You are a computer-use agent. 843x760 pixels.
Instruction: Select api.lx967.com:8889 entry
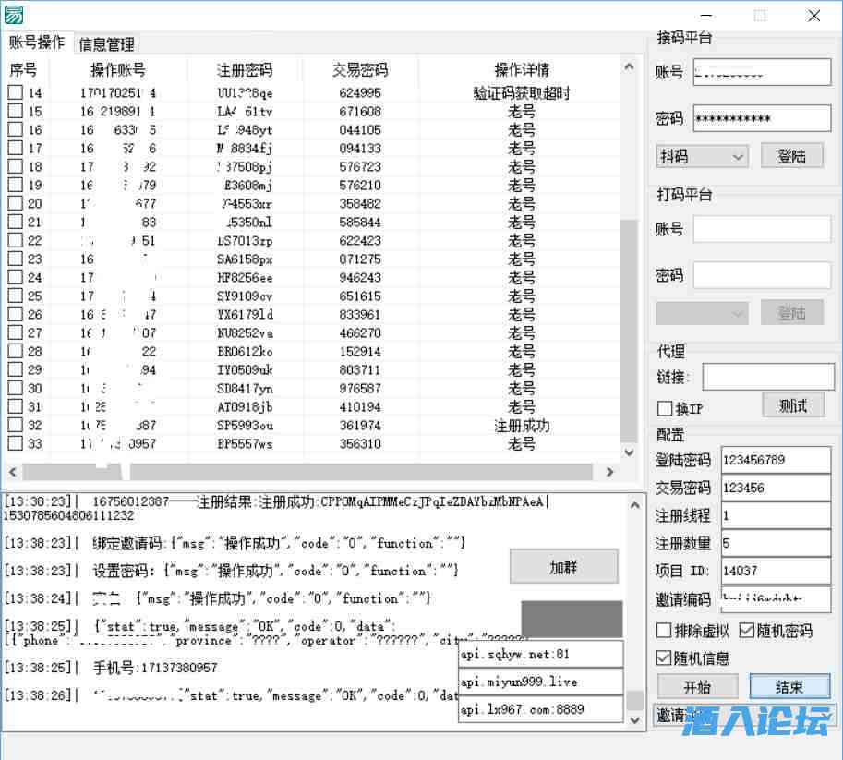click(x=541, y=709)
